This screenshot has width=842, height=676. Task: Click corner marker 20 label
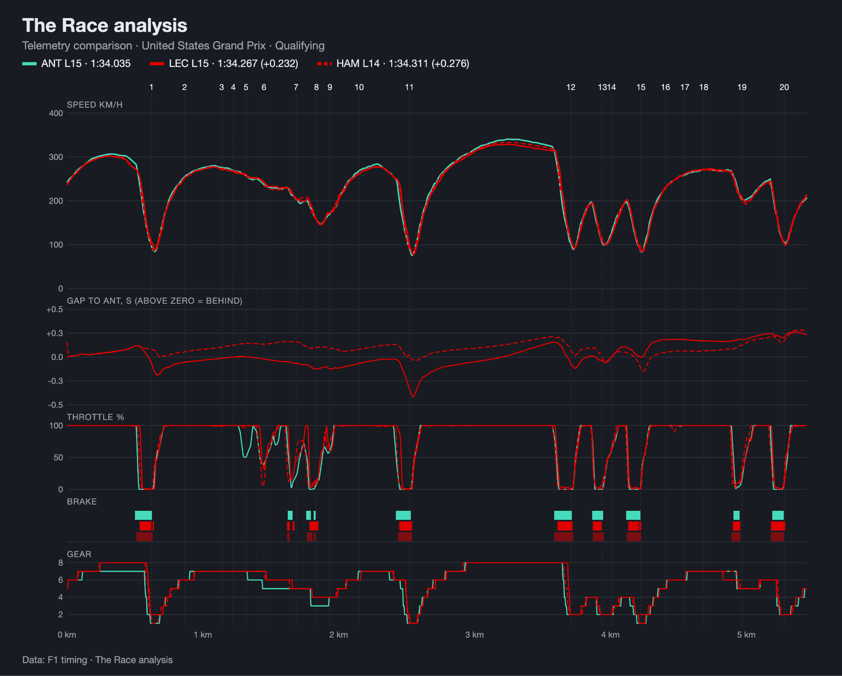click(784, 87)
